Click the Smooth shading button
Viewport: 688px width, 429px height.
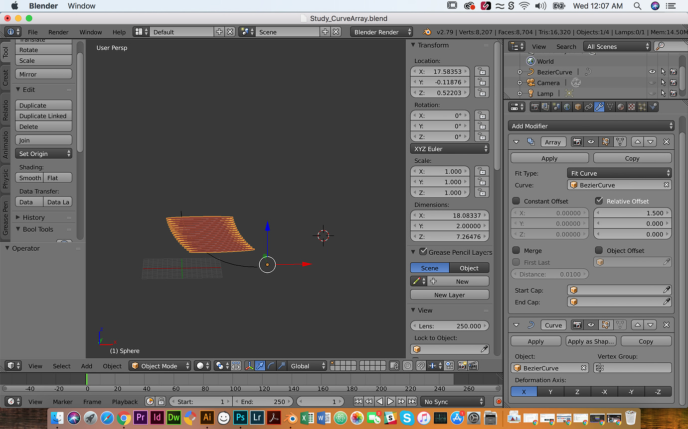click(x=30, y=178)
